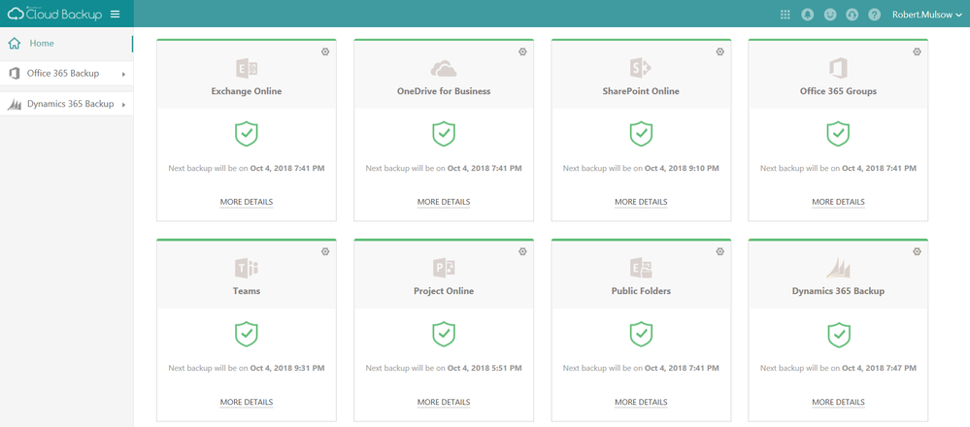Click the Teams product icon
The image size is (970, 427).
[247, 268]
